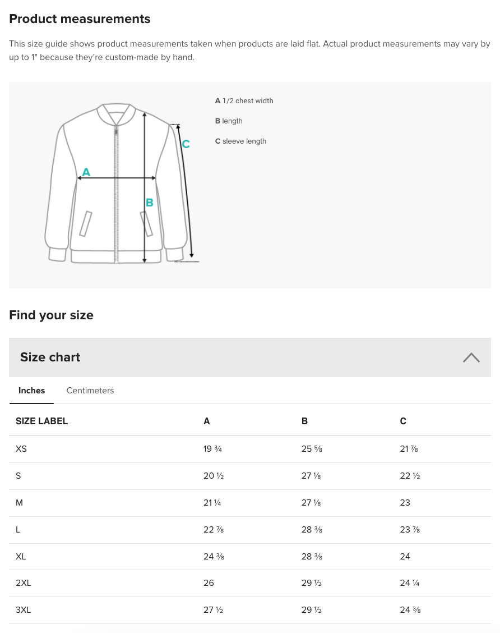Select the XS size row

21,449
